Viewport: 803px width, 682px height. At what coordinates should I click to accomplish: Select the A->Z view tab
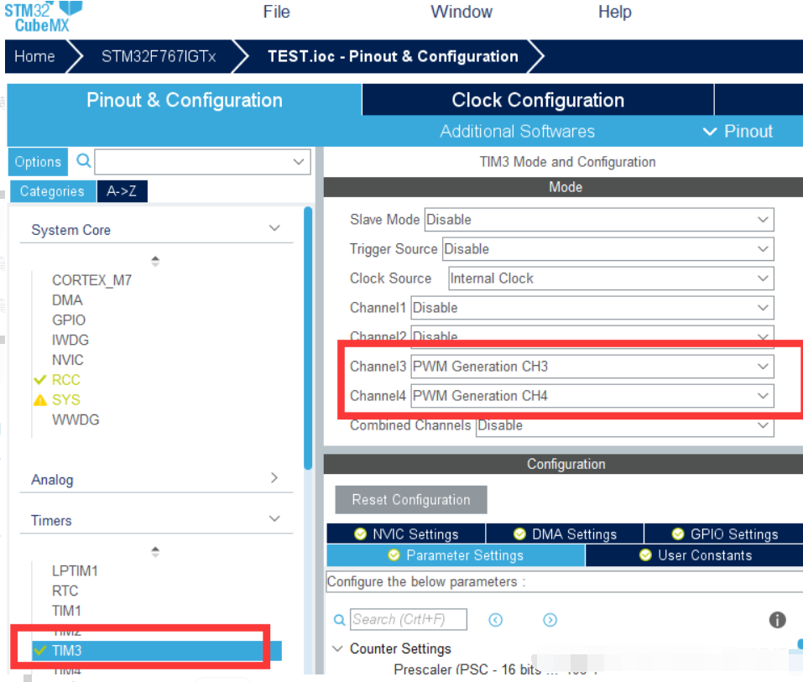pyautogui.click(x=122, y=191)
